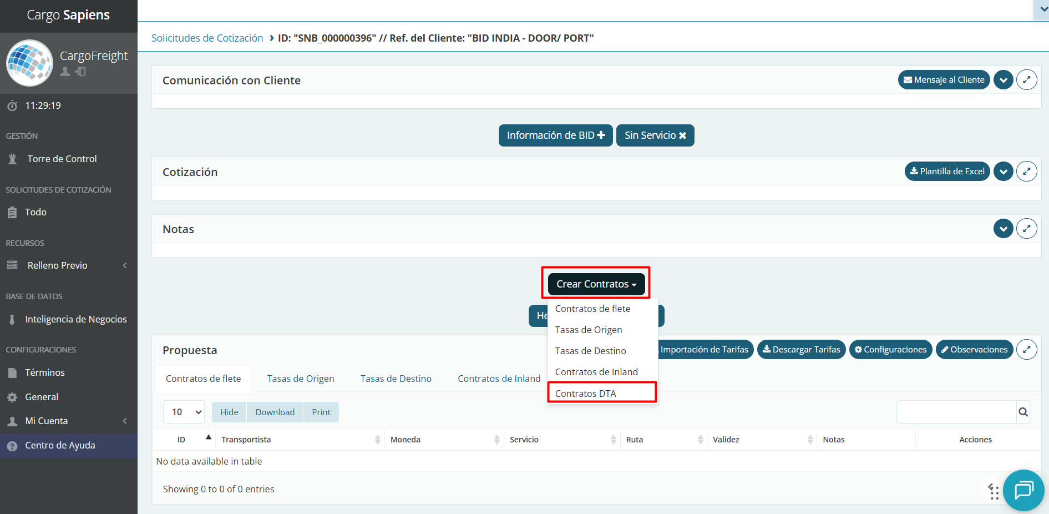Click the search magnifier icon in the table
This screenshot has height=514, width=1049.
coord(1023,412)
